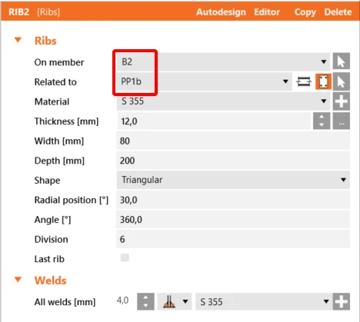Toggle the Last rib checkbox
This screenshot has height=322, width=360.
[125, 257]
